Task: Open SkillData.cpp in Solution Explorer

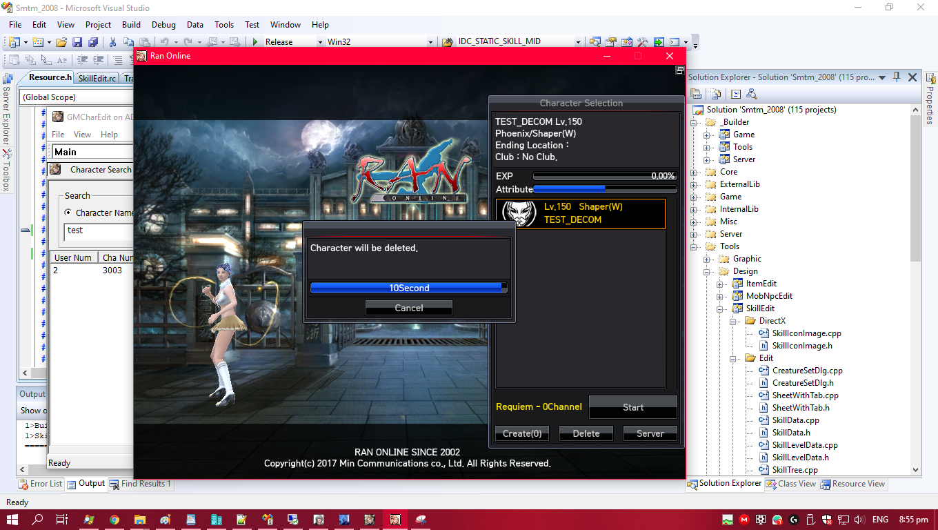Action: coord(795,420)
